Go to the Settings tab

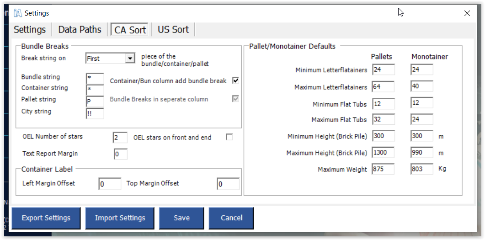(30, 30)
